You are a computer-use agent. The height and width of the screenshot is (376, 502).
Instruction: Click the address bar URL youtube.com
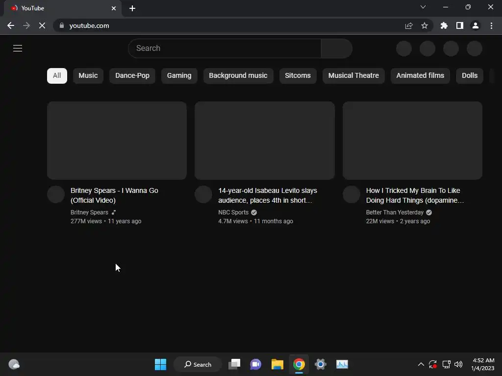click(89, 25)
